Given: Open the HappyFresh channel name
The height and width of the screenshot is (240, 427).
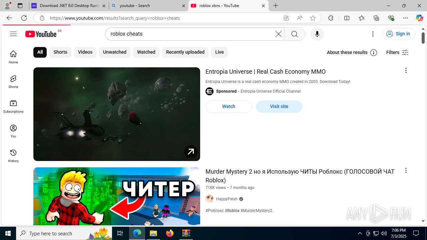Looking at the screenshot, I should pyautogui.click(x=227, y=199).
